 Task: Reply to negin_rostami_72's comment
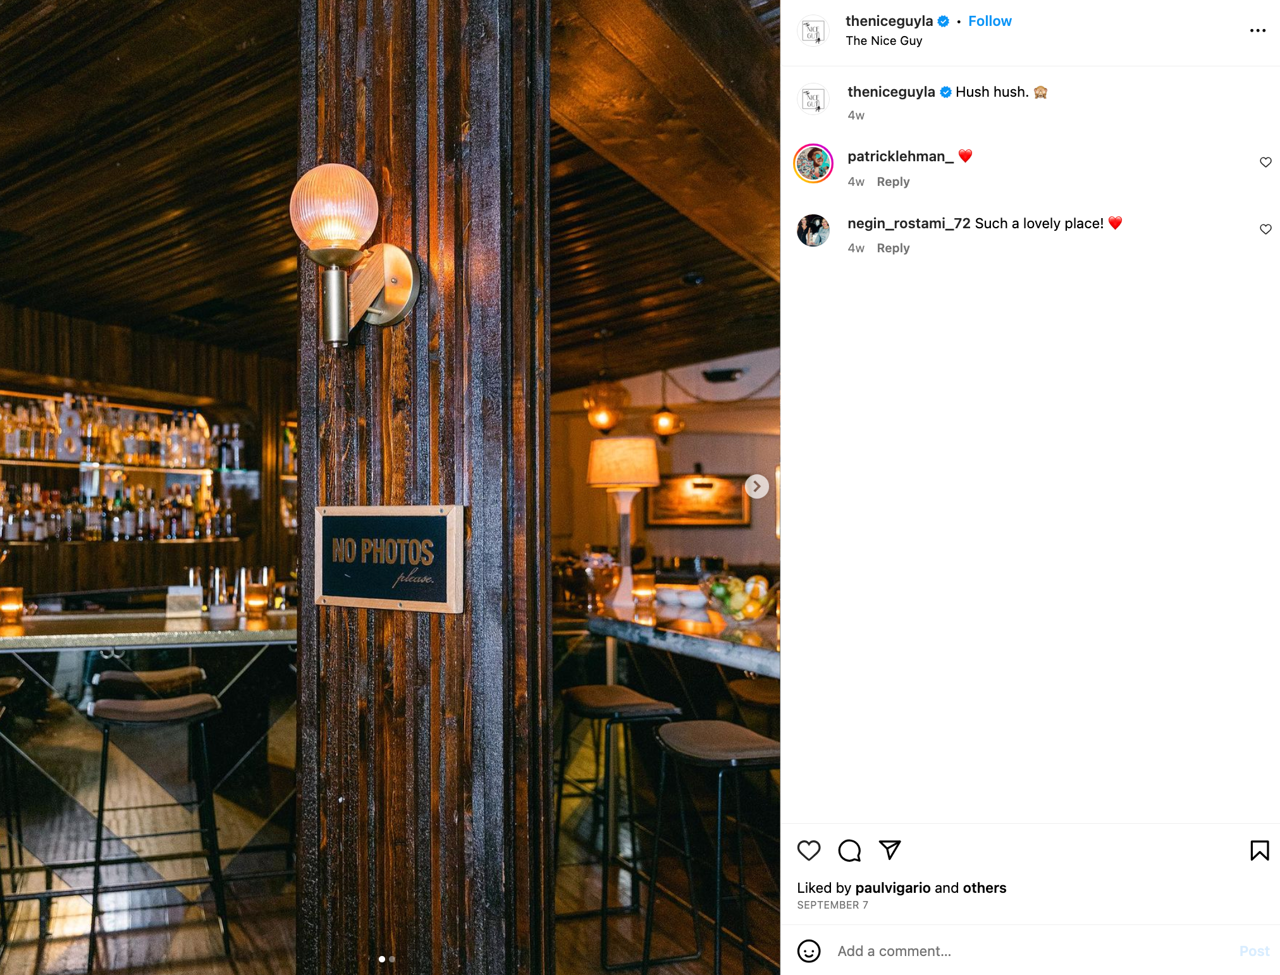pyautogui.click(x=893, y=248)
